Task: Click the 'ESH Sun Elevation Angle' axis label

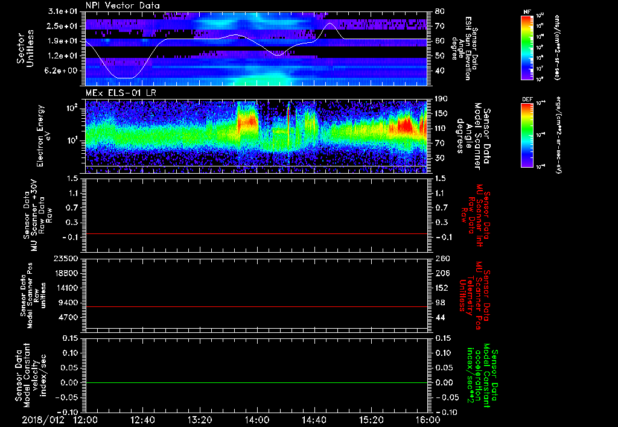Action: pos(464,48)
